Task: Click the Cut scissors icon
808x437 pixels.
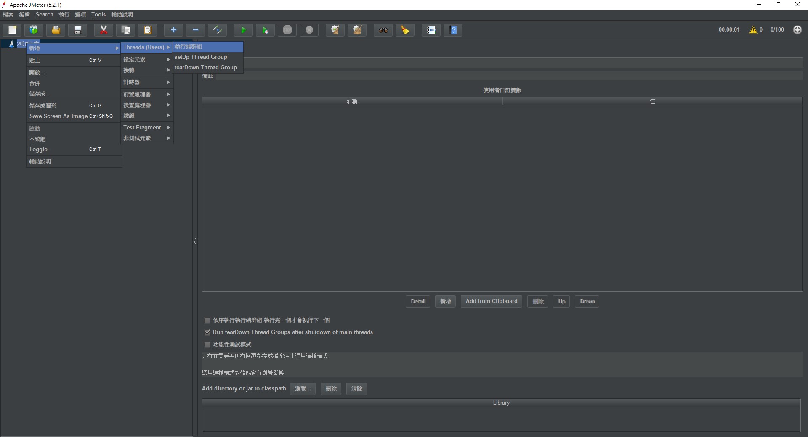Action: pyautogui.click(x=104, y=30)
